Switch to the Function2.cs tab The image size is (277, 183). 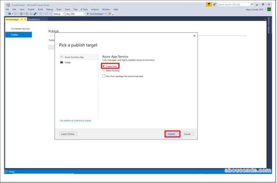pyautogui.click(x=33, y=19)
